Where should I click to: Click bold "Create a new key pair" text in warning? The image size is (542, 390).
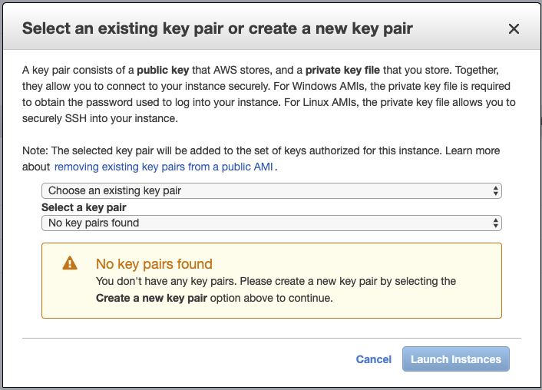[x=150, y=298]
